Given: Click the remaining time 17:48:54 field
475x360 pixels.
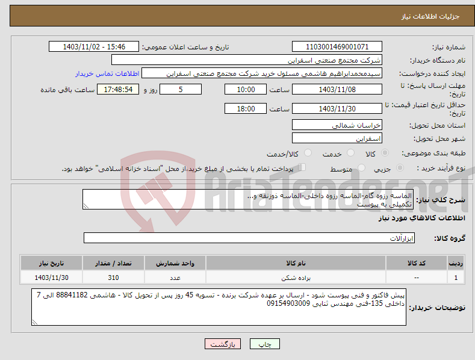Looking at the screenshot, I should 118,89.
